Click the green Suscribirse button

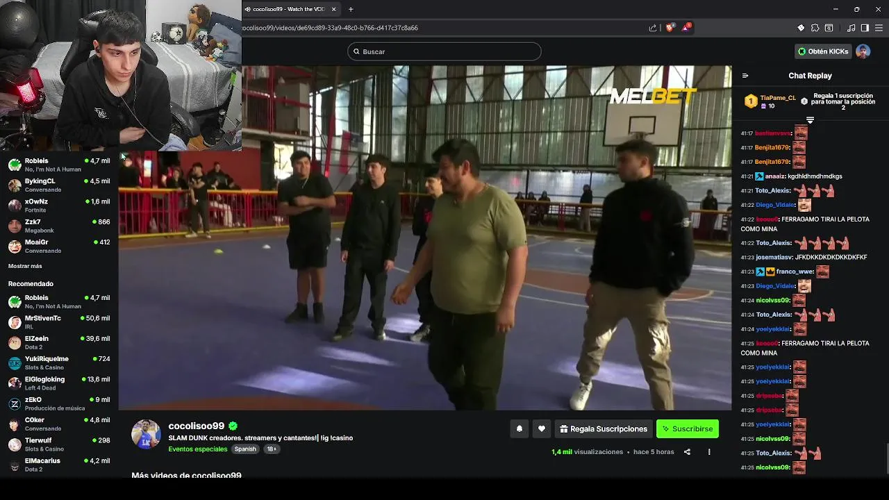coord(688,429)
